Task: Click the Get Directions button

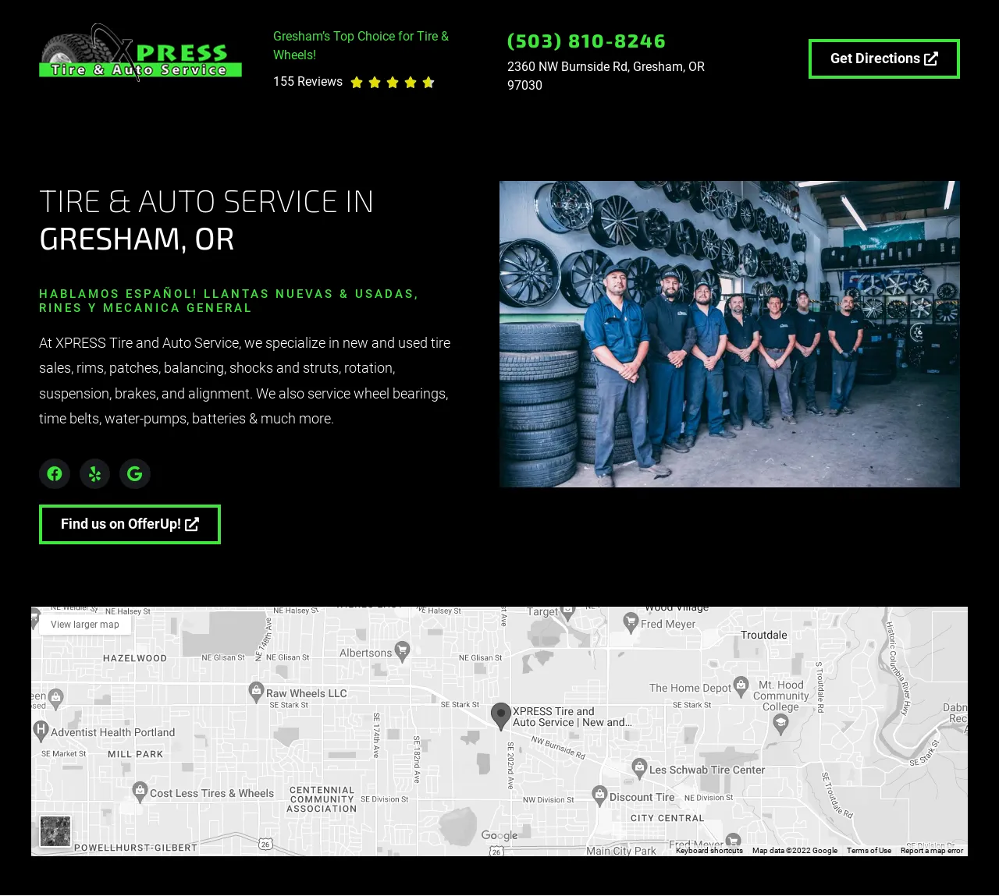Action: click(x=884, y=58)
